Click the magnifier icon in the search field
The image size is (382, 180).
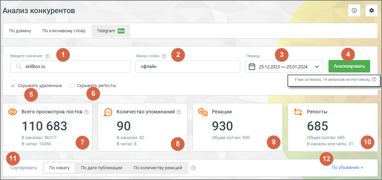[18, 67]
